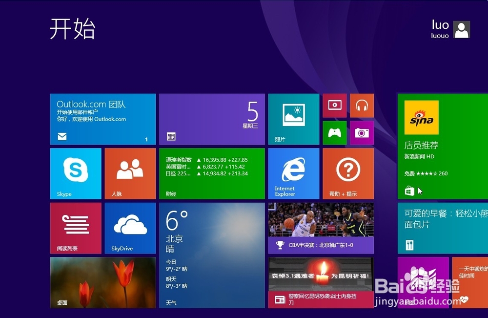Click the 英国富时 stock row
The image size is (488, 318).
(205, 167)
